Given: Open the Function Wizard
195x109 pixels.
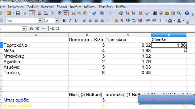Looking at the screenshot, I should pos(31,29).
